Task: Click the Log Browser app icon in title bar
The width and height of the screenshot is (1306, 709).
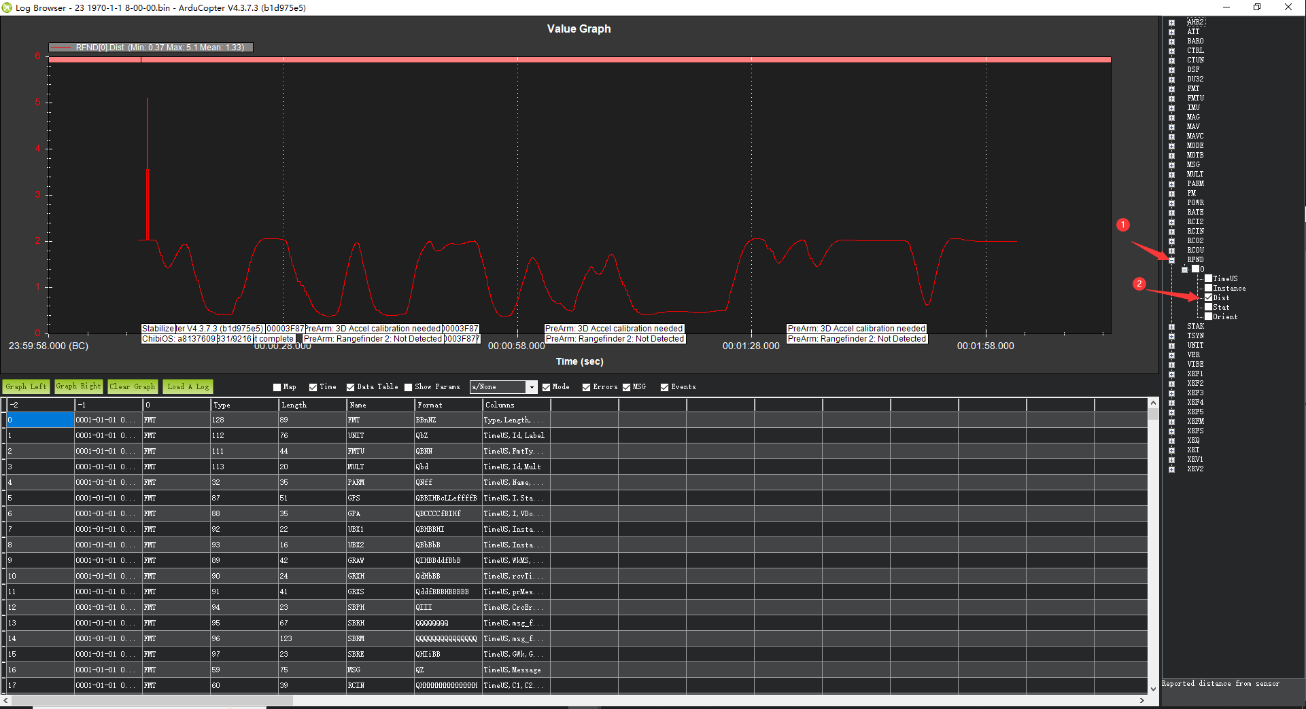Action: pos(7,7)
